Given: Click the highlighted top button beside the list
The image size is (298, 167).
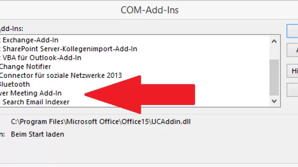Looking at the screenshot, I should (x=293, y=31).
